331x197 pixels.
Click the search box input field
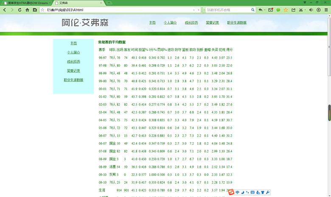[x=227, y=9]
